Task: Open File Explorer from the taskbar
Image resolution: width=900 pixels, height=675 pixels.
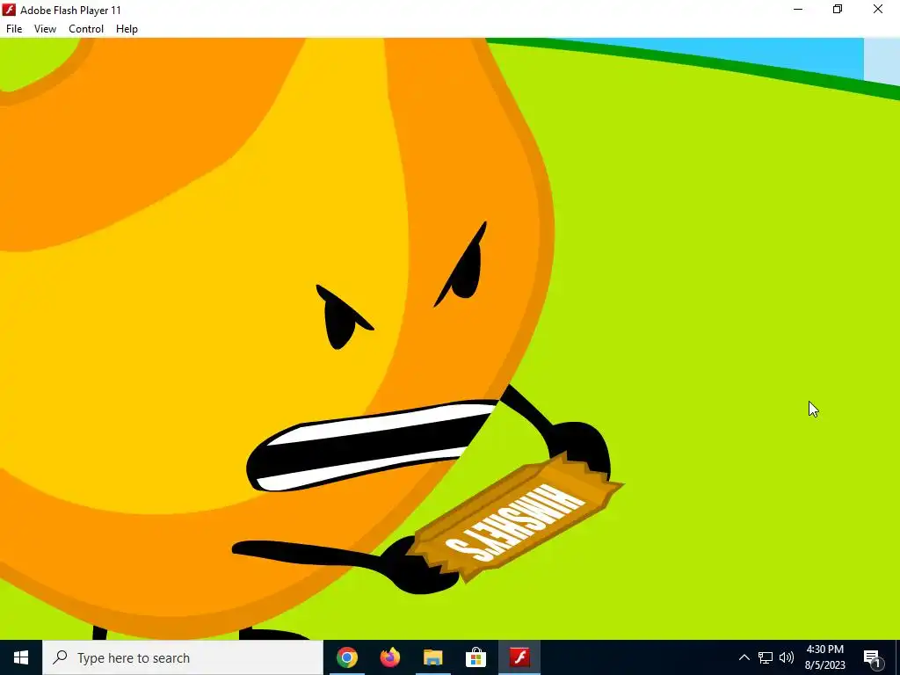Action: pyautogui.click(x=433, y=657)
